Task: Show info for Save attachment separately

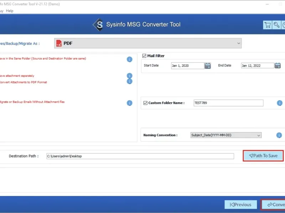Action: coord(129,76)
